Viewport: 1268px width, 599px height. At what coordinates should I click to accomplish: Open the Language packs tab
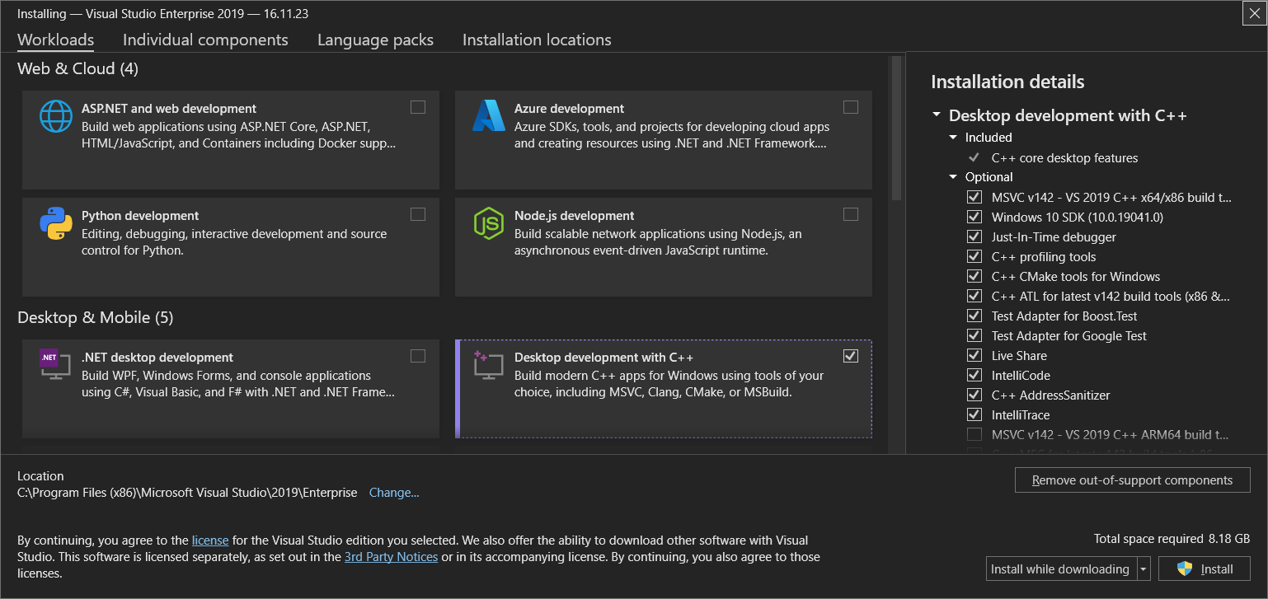point(375,40)
